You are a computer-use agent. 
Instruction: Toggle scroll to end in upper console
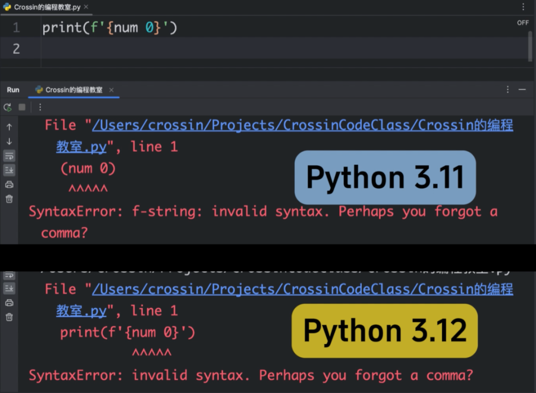point(9,170)
